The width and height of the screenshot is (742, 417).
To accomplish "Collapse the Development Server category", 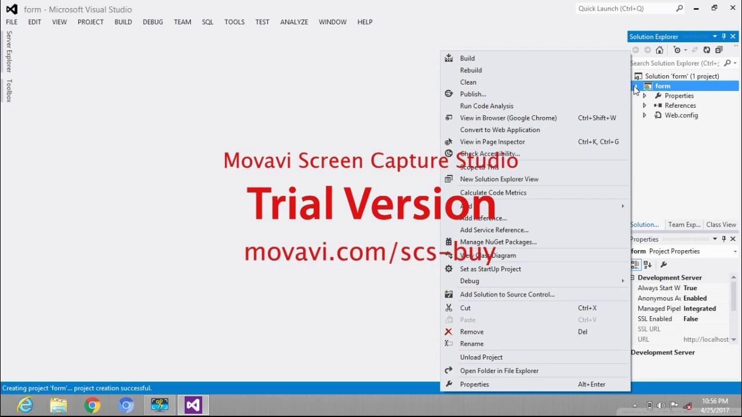I will pyautogui.click(x=633, y=278).
